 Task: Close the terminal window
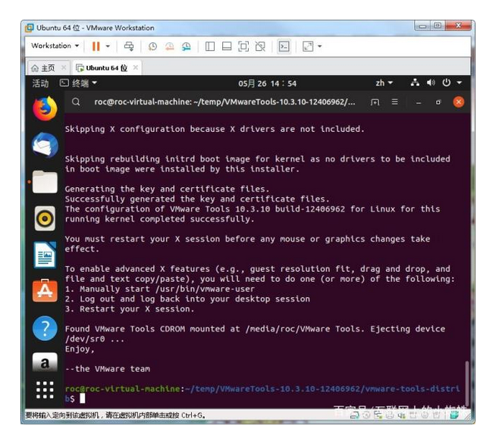pyautogui.click(x=459, y=102)
